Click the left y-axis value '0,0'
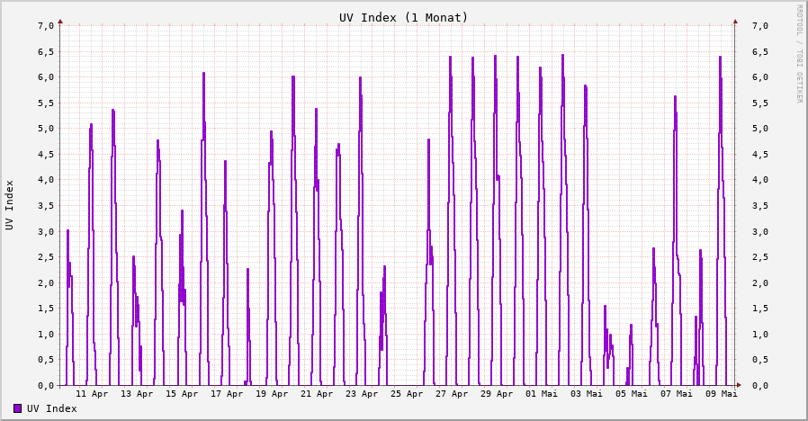Image resolution: width=808 pixels, height=421 pixels. coord(46,385)
